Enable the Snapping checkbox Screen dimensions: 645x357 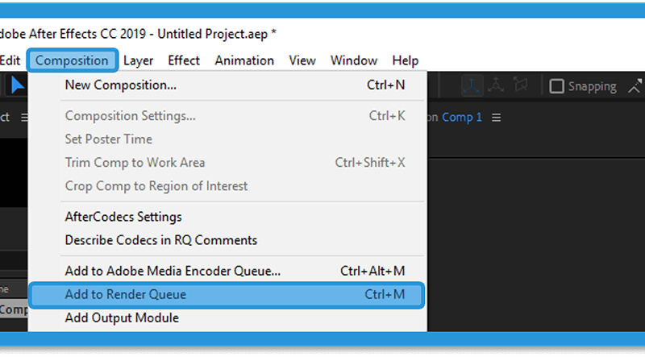pyautogui.click(x=556, y=86)
